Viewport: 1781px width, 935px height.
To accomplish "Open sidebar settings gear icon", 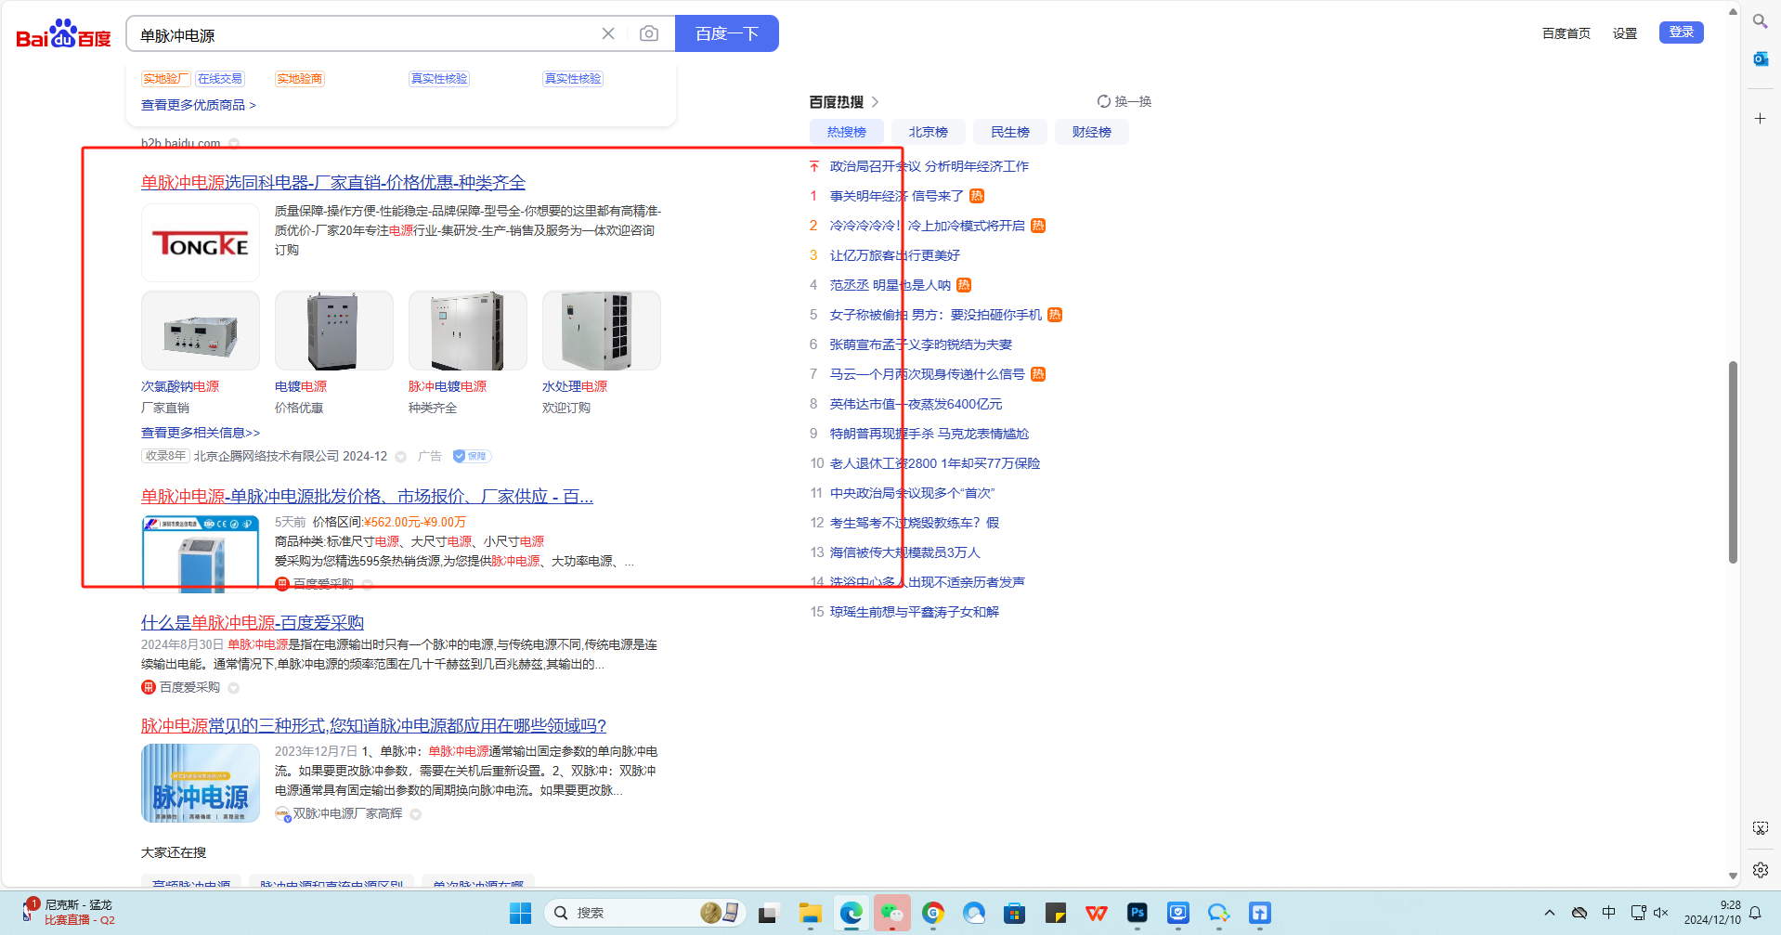I will (1760, 870).
